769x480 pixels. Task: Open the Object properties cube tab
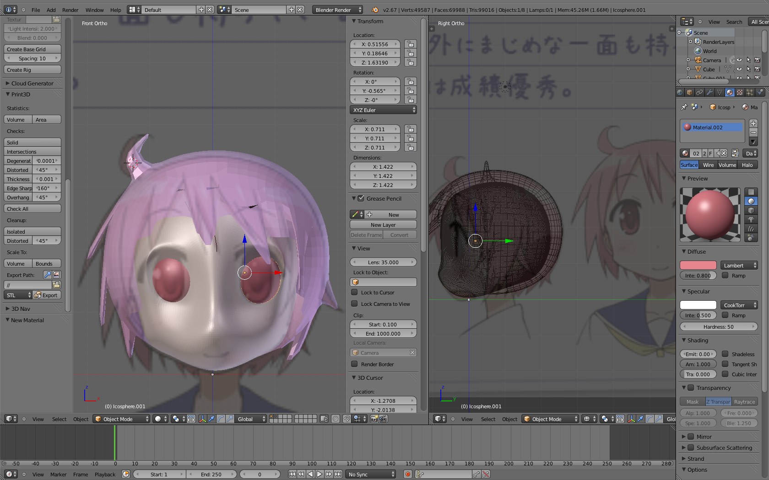tap(689, 92)
